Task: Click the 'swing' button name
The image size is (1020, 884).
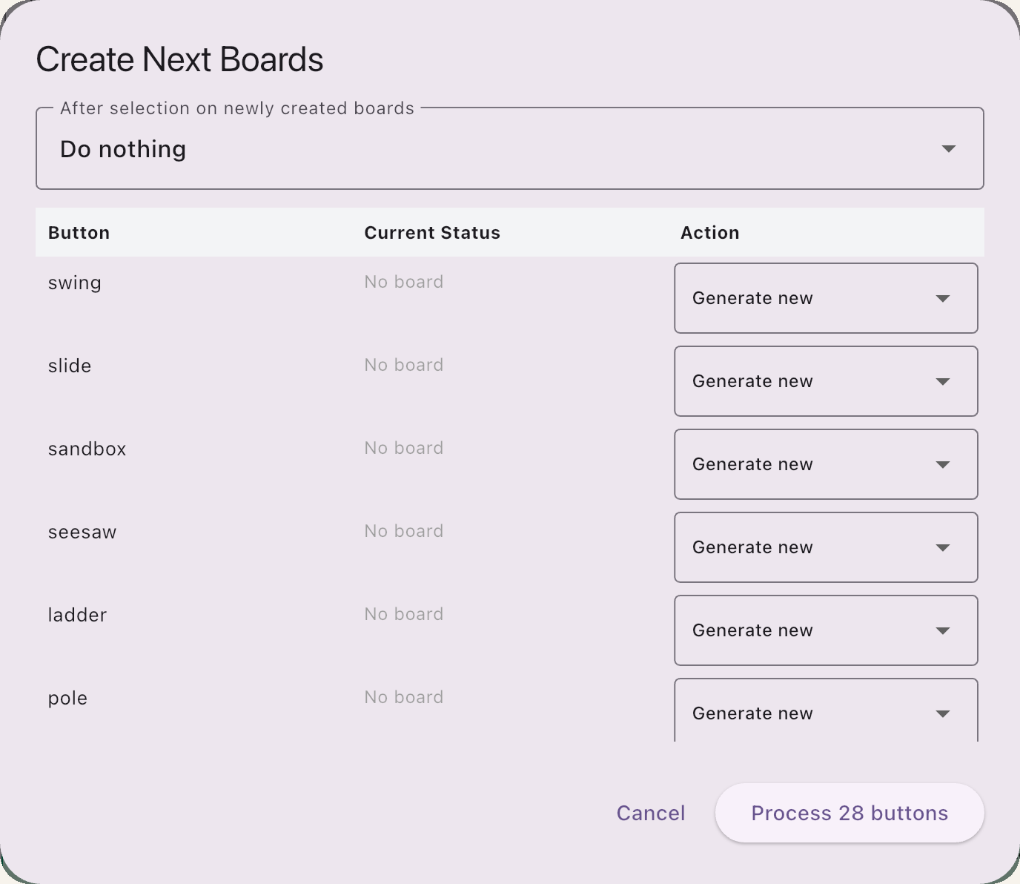Action: click(x=75, y=283)
